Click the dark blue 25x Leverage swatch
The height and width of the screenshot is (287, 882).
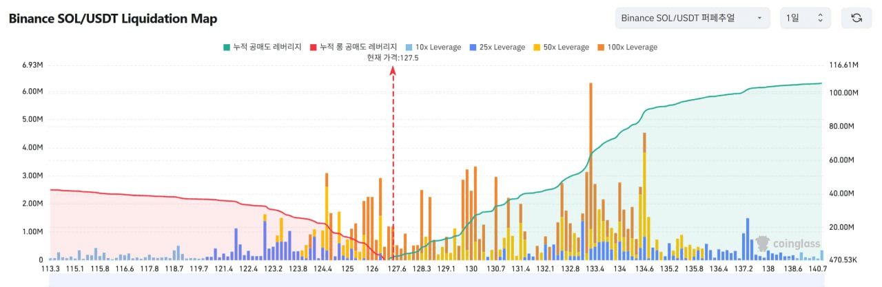pyautogui.click(x=473, y=47)
